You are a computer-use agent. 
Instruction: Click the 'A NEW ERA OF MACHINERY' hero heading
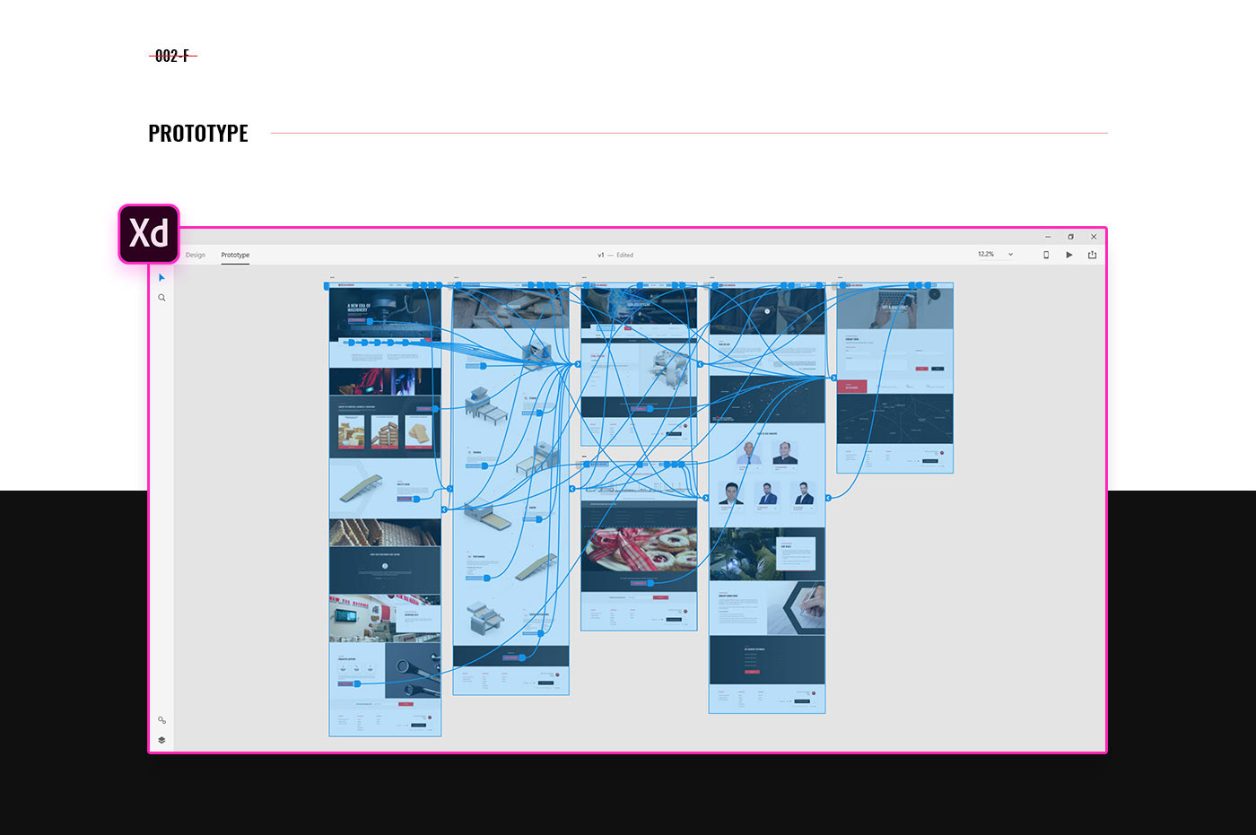pyautogui.click(x=359, y=308)
